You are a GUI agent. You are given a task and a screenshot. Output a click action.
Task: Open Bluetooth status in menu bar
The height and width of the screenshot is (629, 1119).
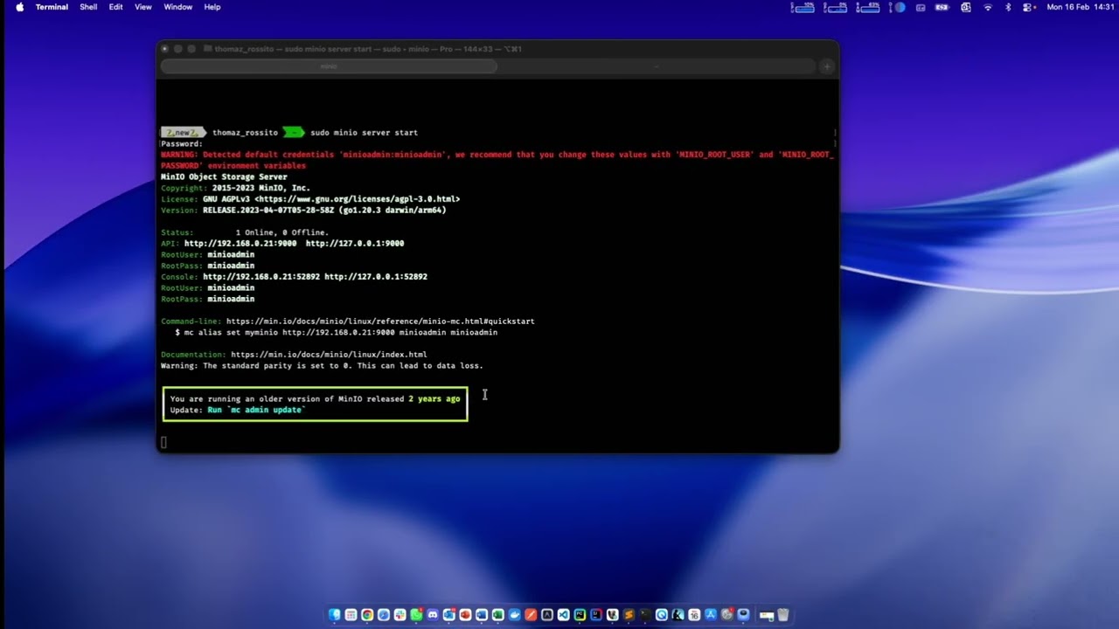[1008, 7]
